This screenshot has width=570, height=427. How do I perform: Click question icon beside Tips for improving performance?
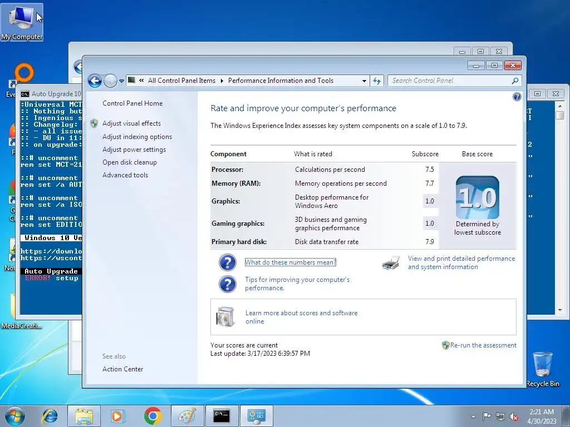click(228, 284)
